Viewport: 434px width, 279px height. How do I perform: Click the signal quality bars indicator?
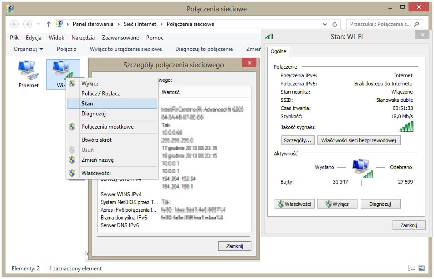[x=406, y=126]
